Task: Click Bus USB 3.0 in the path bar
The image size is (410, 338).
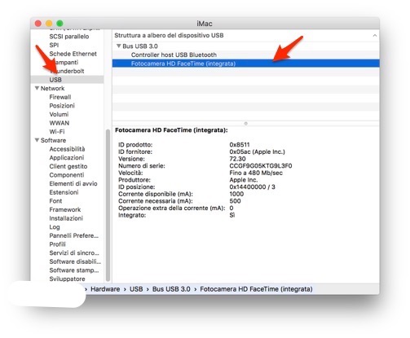Action: [x=171, y=289]
